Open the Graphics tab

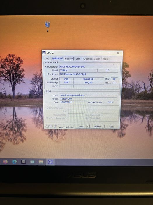click(87, 59)
